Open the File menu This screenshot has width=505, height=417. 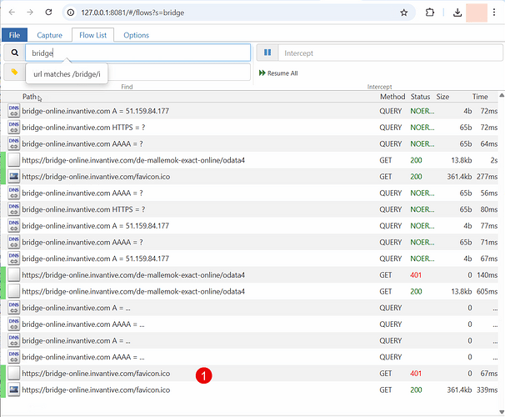click(x=14, y=35)
